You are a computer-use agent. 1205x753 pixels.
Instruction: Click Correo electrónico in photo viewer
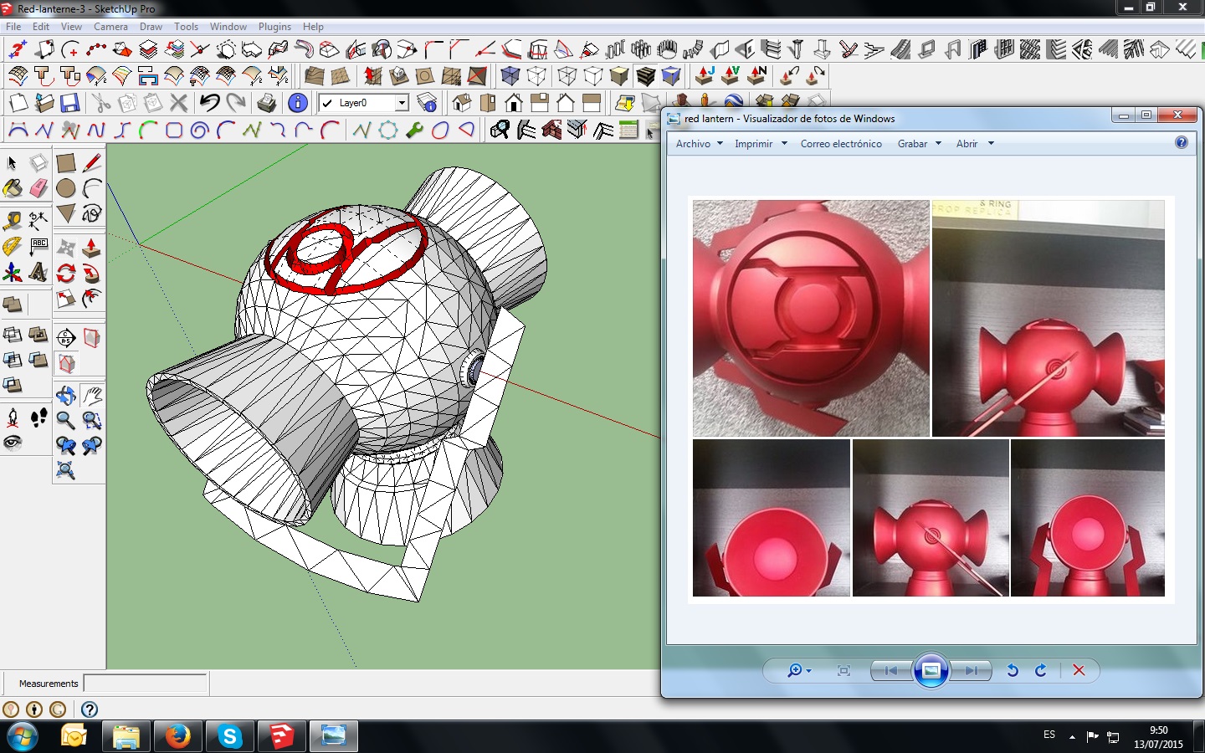[841, 144]
